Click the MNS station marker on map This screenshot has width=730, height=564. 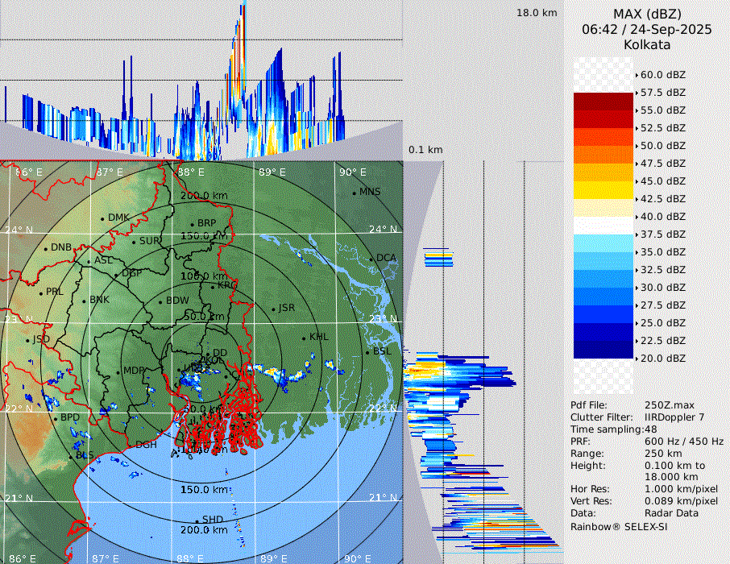354,193
